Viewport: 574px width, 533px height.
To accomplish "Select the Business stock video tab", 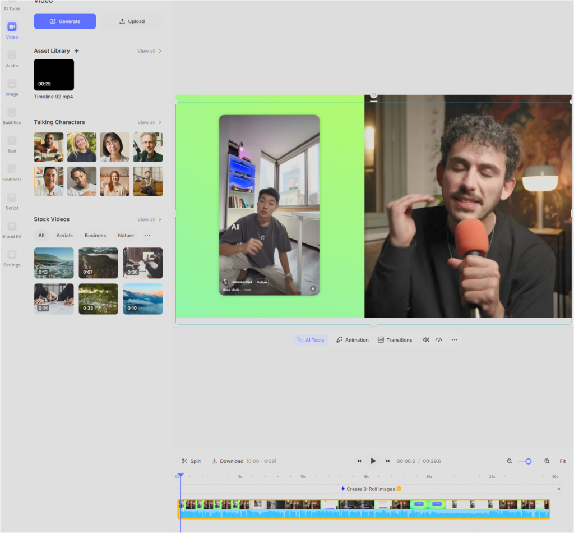I will click(95, 236).
